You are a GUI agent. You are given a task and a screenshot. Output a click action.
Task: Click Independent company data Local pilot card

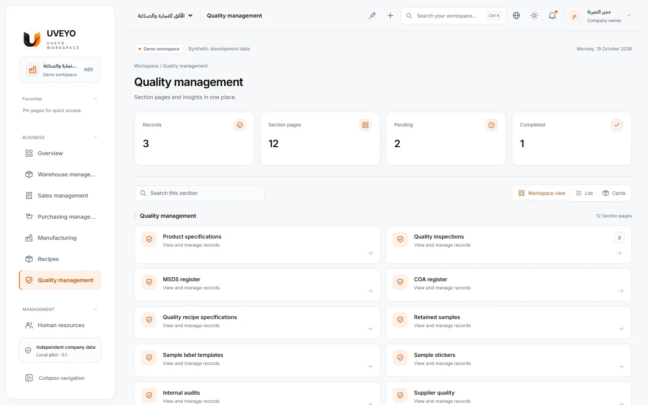[x=60, y=350]
